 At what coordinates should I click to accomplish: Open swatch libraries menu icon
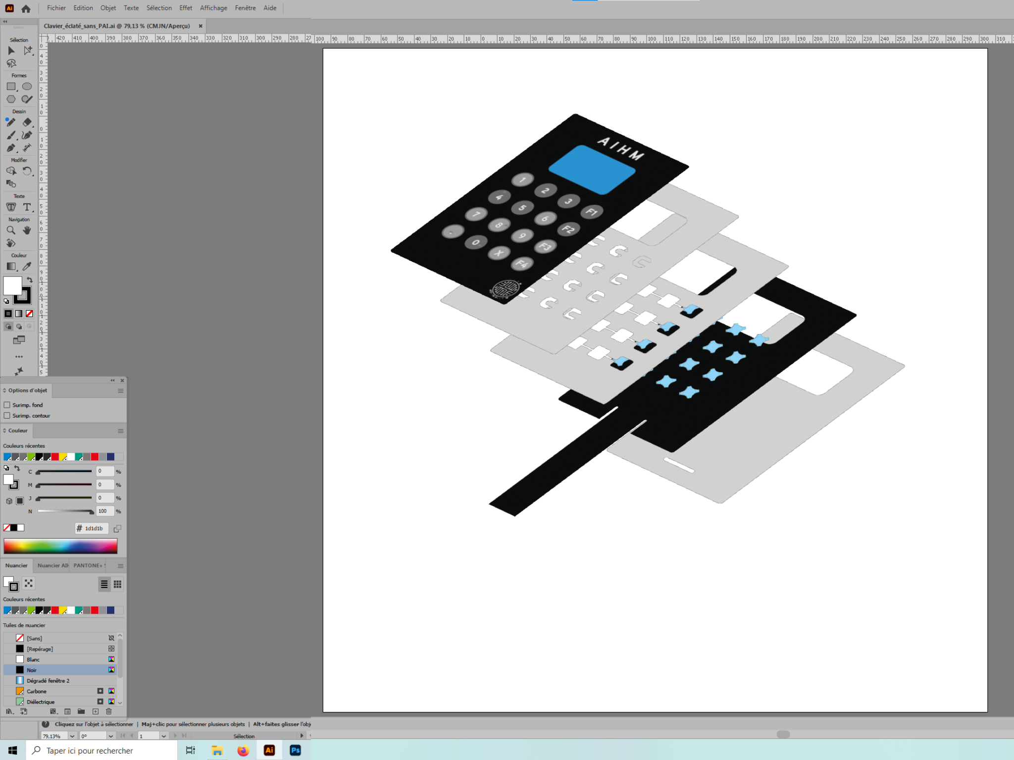tap(9, 712)
